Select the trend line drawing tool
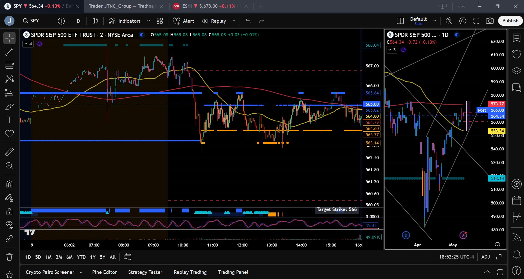 click(x=9, y=52)
